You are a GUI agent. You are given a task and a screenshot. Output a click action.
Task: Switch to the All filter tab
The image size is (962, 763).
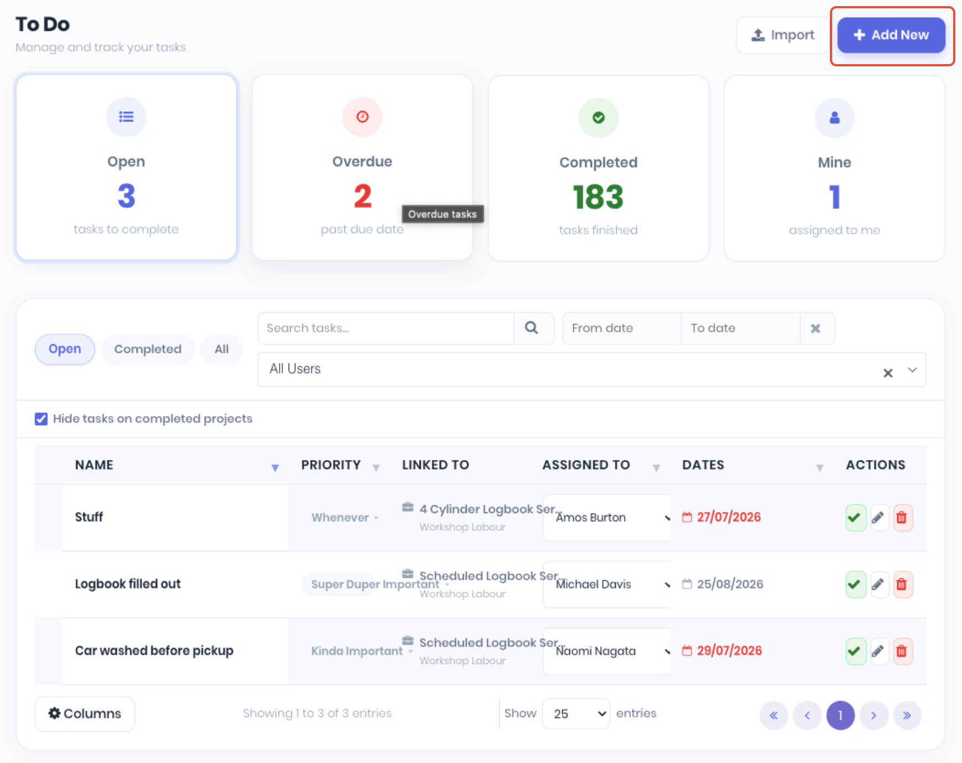pos(221,349)
